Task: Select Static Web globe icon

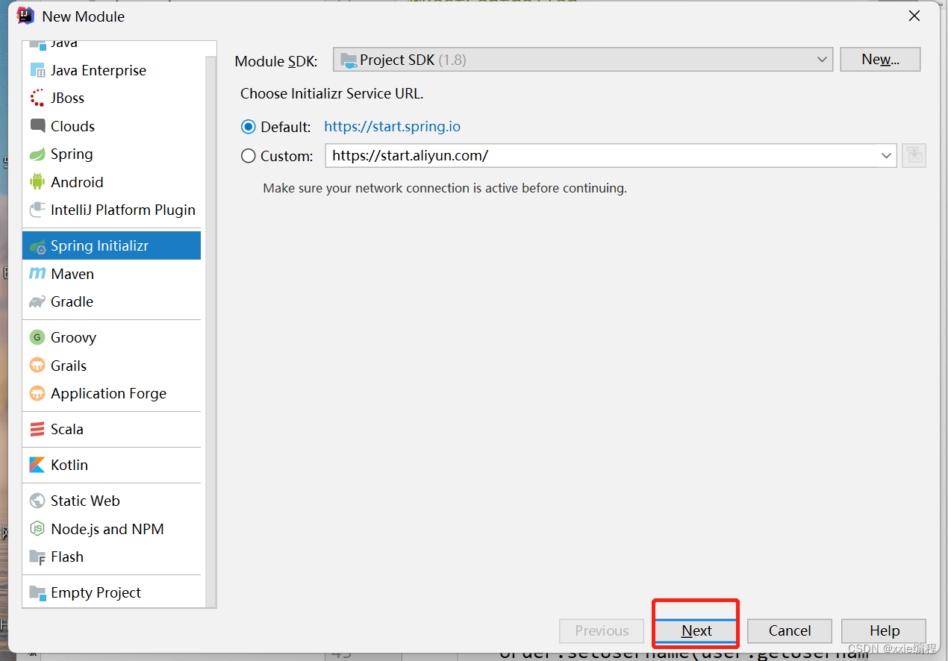Action: [x=37, y=501]
